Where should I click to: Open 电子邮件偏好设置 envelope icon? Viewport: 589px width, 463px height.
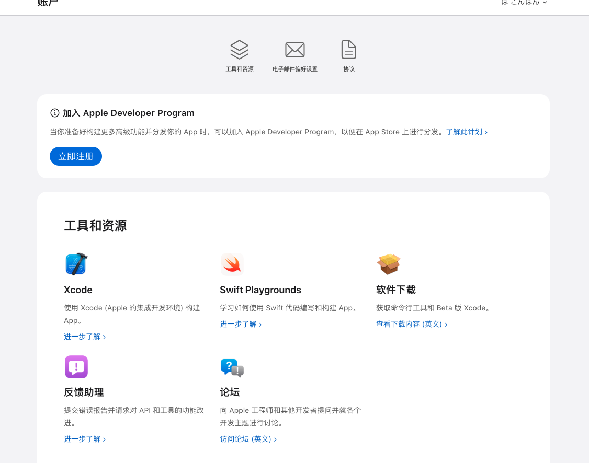pyautogui.click(x=294, y=49)
